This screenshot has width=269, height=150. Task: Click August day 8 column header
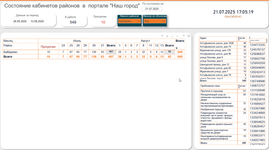click(143, 45)
